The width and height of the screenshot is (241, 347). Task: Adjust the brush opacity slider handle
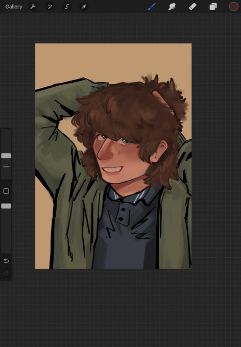tap(6, 206)
